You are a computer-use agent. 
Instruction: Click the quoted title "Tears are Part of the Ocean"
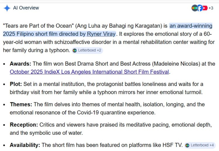tap(40, 26)
